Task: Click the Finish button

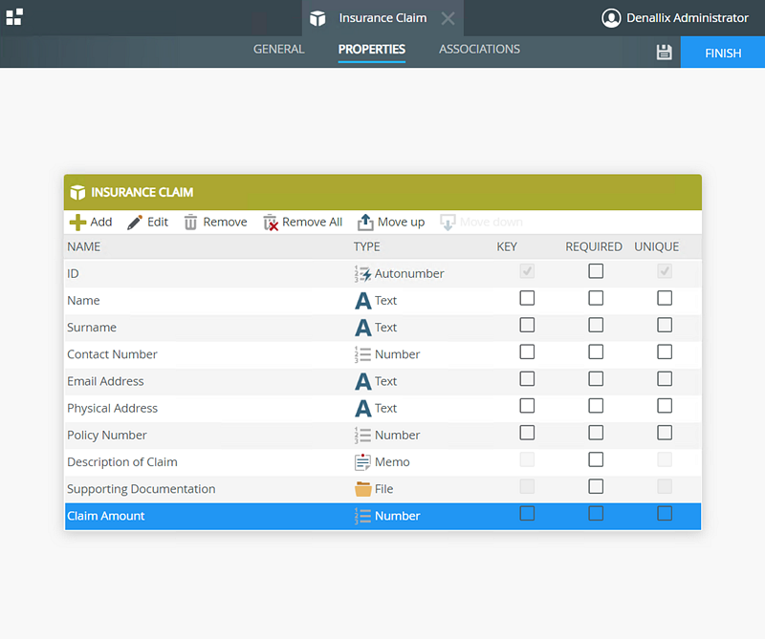Action: click(x=723, y=53)
